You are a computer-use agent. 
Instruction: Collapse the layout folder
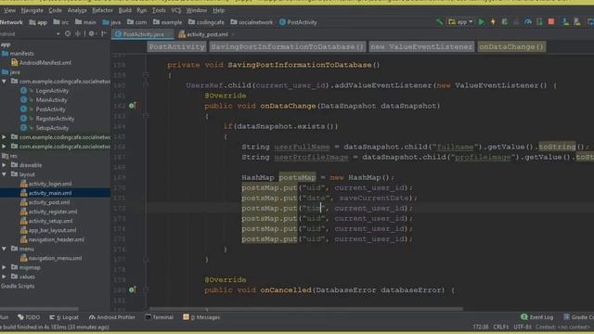pos(4,174)
